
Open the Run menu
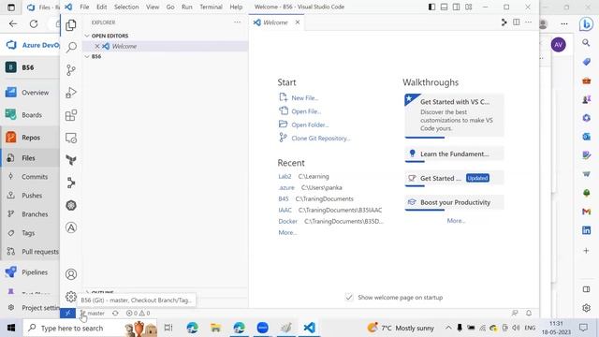pos(187,7)
